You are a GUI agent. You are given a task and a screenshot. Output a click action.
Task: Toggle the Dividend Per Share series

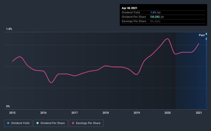tap(51, 123)
